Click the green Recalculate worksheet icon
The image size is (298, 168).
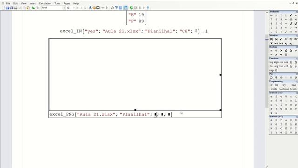tap(131, 8)
